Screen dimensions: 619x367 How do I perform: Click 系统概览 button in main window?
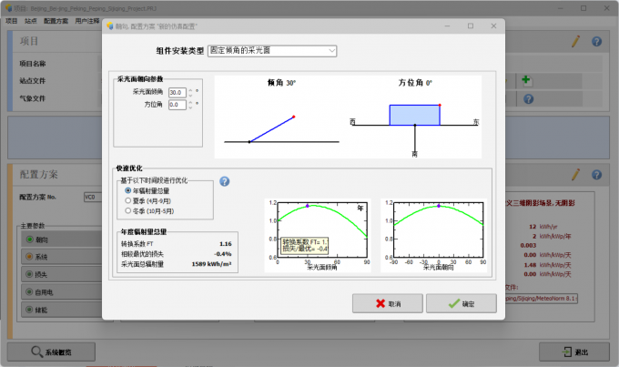point(51,352)
